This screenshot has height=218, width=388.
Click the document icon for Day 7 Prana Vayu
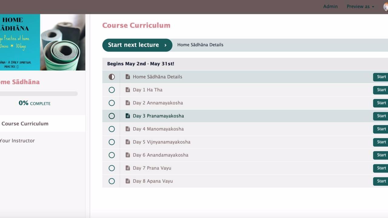coord(128,168)
